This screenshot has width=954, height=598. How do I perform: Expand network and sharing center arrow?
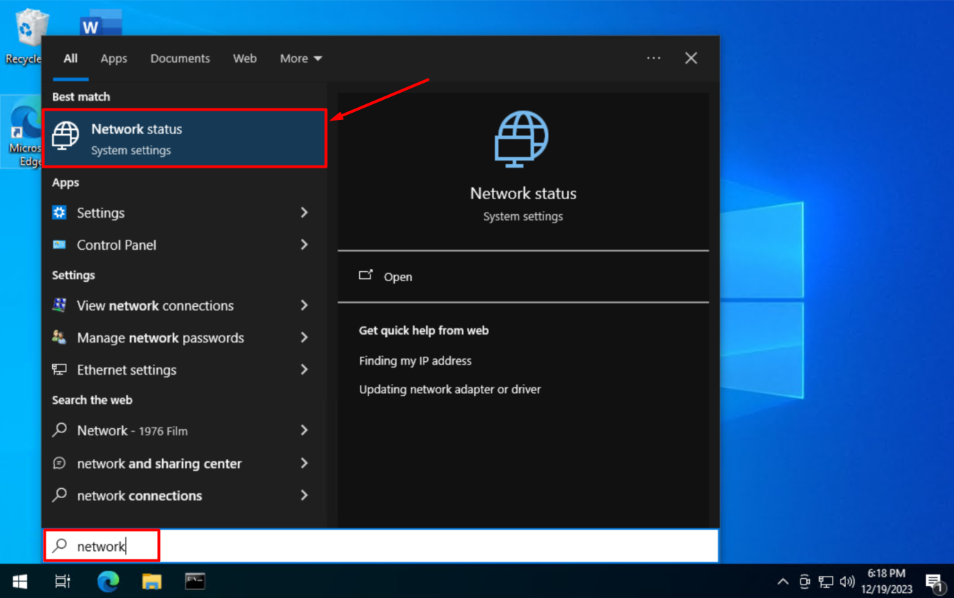pos(304,463)
